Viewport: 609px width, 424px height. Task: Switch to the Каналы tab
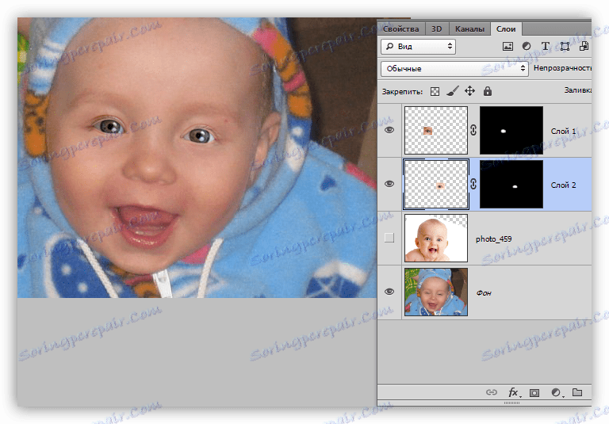(x=469, y=29)
